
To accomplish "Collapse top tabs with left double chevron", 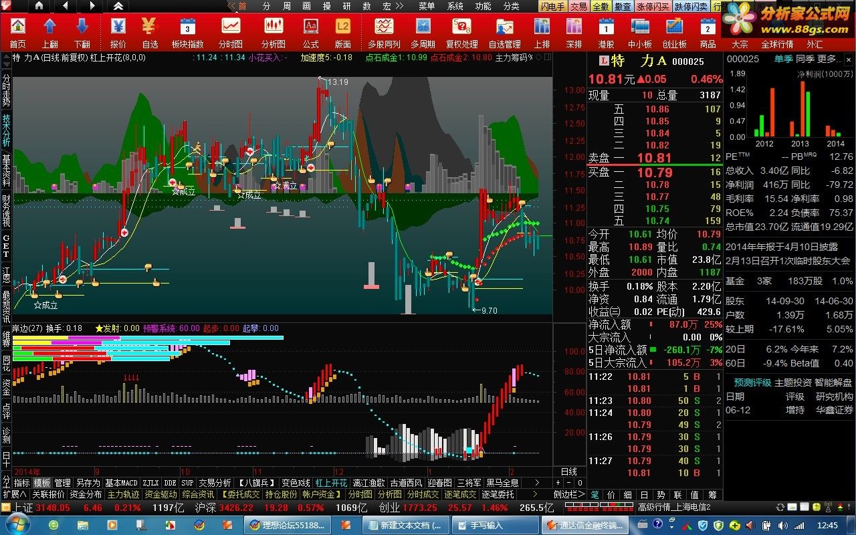I will (231, 6).
